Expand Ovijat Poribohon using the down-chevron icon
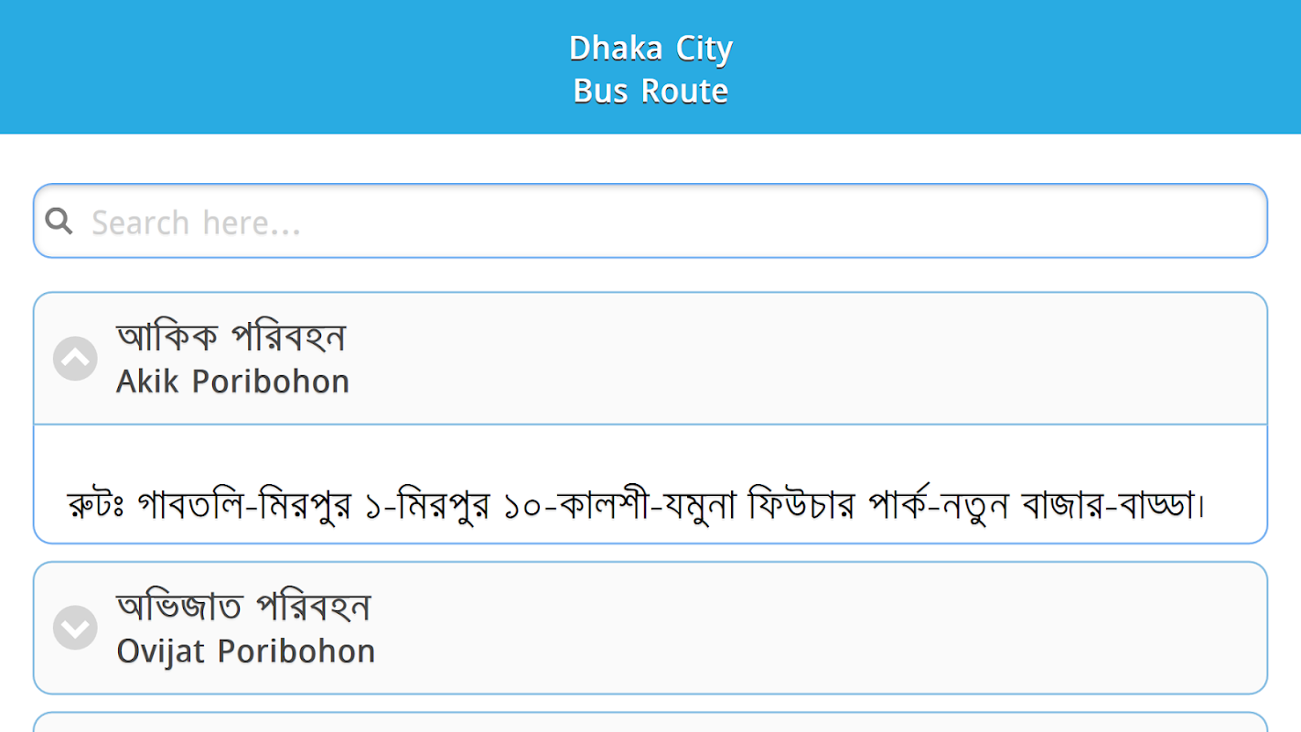Screen dimensions: 1301x732 75,628
